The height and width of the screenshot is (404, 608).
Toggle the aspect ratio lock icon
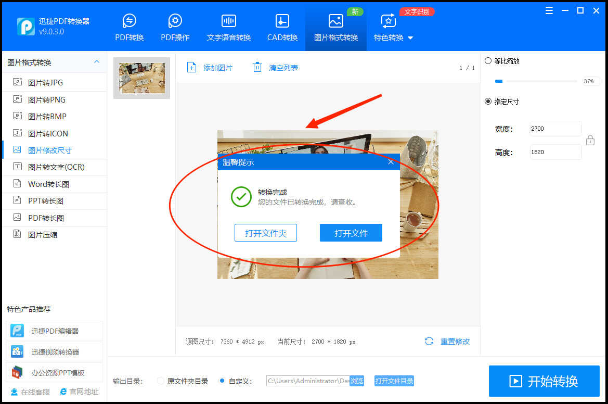[590, 140]
